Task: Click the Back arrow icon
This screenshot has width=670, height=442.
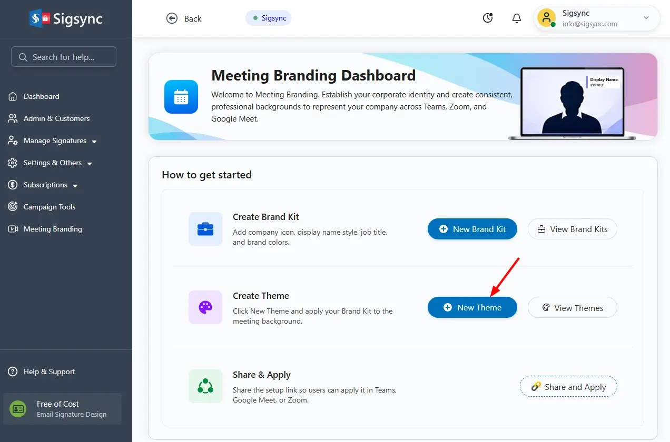Action: 172,18
